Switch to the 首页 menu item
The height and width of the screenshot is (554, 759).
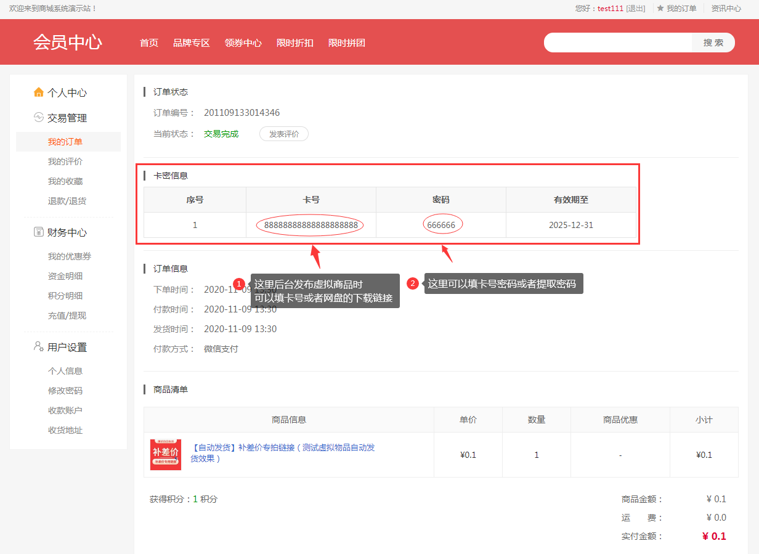pos(148,43)
